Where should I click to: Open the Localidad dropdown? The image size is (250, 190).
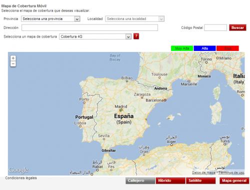[x=134, y=18]
